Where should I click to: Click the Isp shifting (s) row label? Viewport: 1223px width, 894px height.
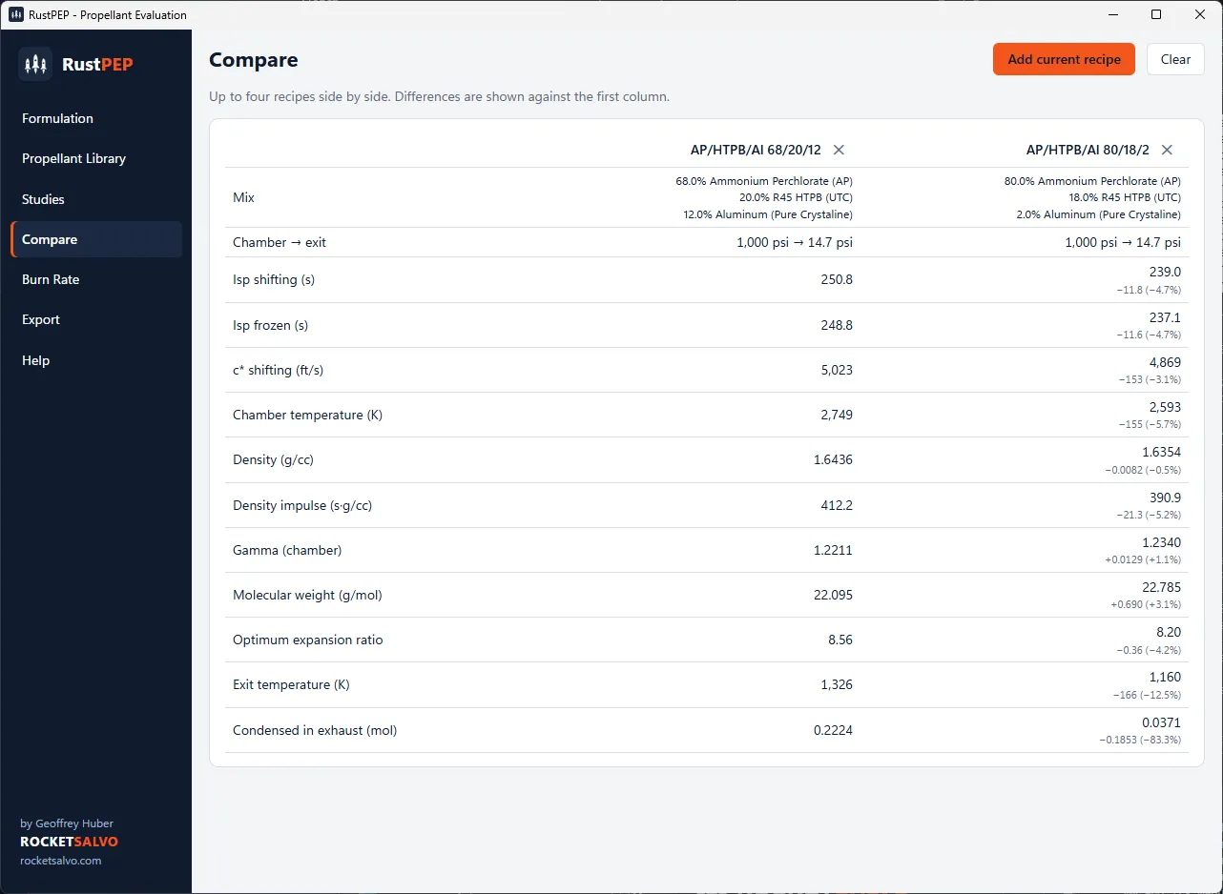[274, 280]
